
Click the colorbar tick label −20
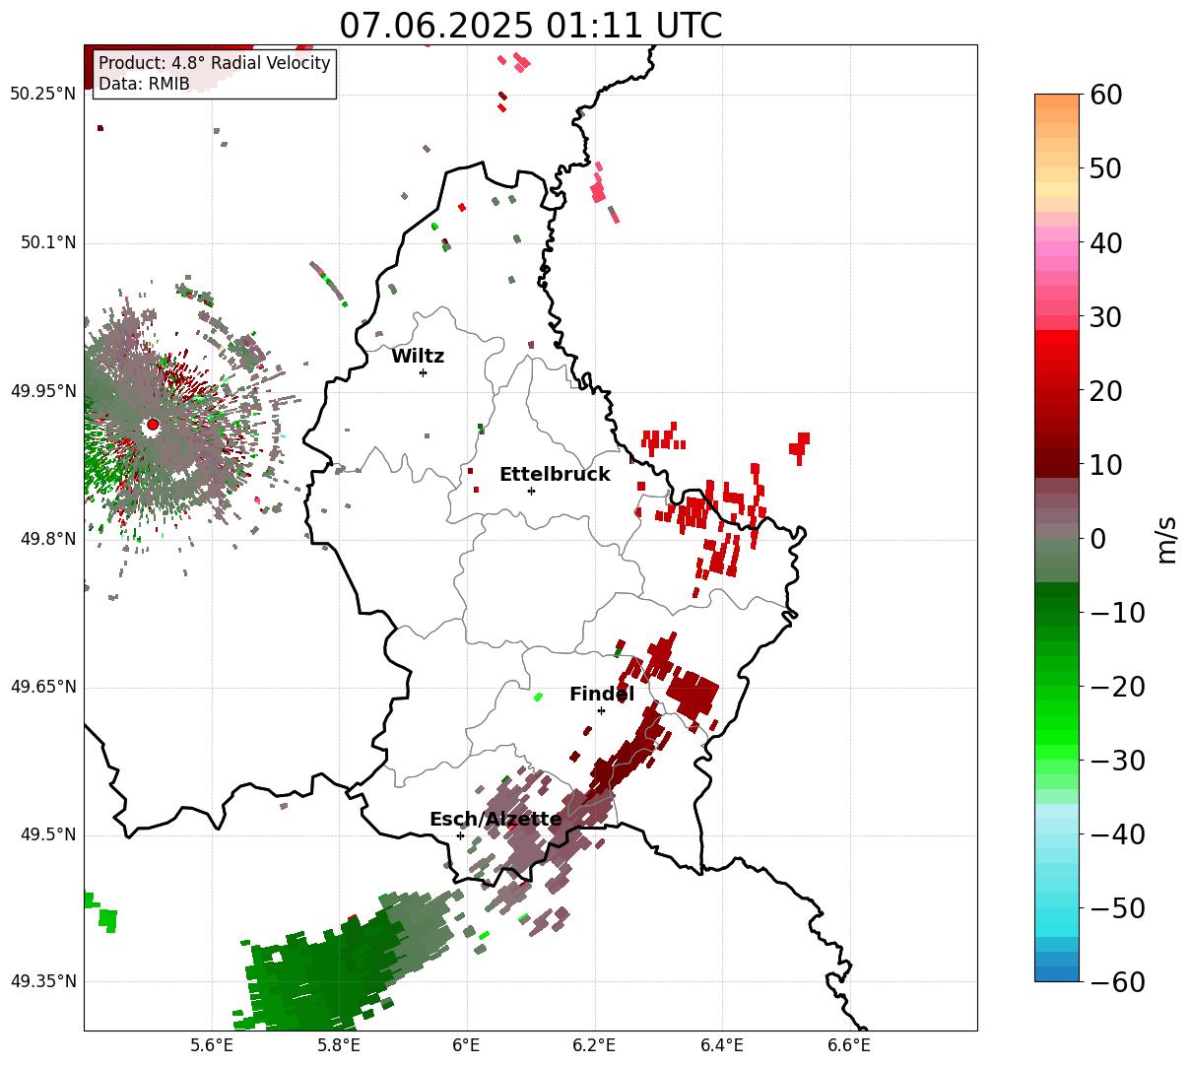point(1116,687)
